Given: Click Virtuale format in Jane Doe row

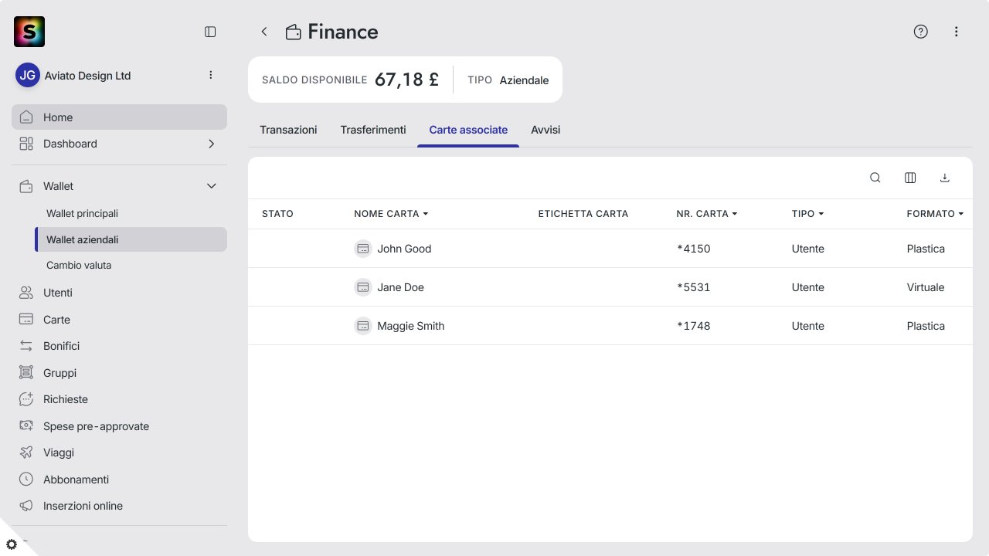Looking at the screenshot, I should point(926,287).
